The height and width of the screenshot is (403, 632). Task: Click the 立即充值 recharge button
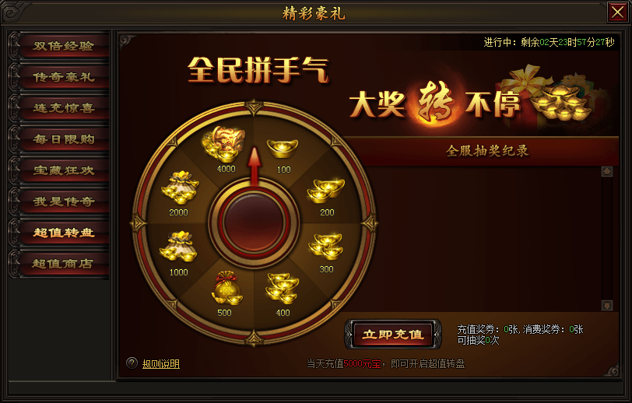(393, 335)
